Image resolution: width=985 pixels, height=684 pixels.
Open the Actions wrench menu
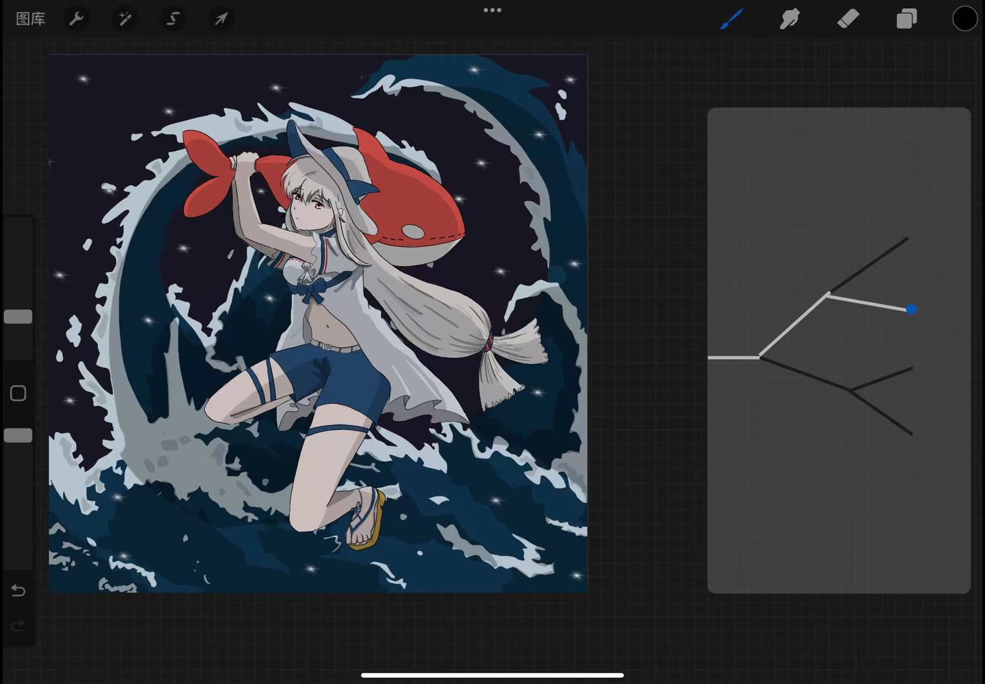(76, 19)
